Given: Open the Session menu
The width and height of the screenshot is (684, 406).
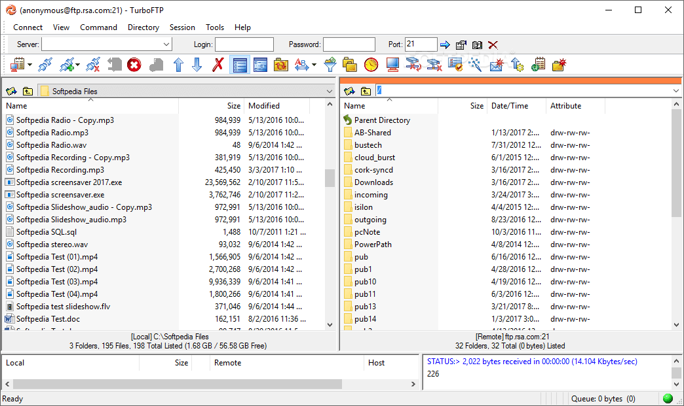Looking at the screenshot, I should tap(182, 27).
